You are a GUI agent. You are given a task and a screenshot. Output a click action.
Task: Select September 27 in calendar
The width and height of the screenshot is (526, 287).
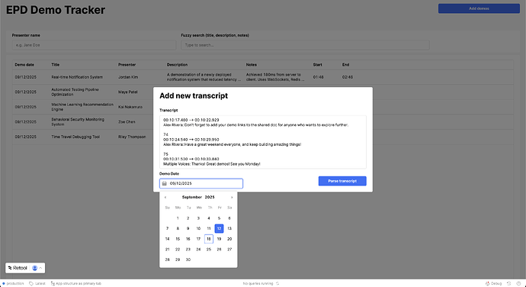(x=229, y=250)
